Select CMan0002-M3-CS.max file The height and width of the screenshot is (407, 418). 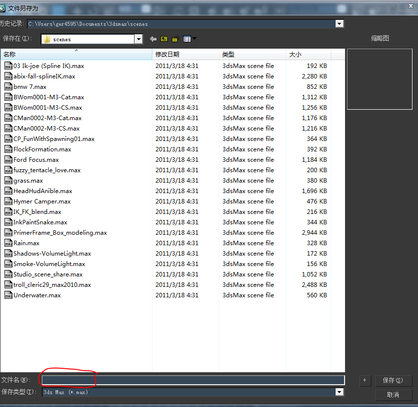click(x=46, y=128)
